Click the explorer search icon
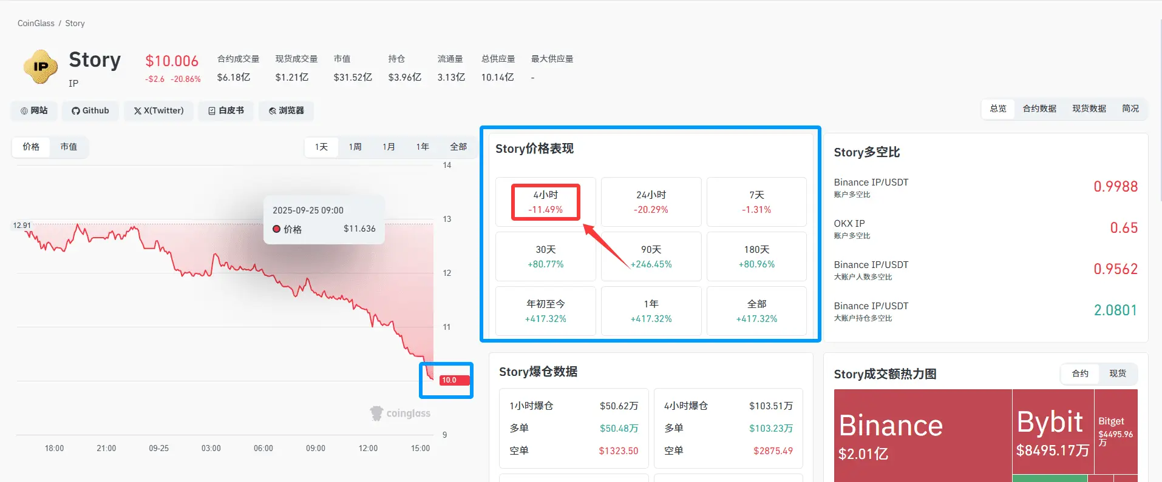This screenshot has width=1162, height=482. pos(273,111)
